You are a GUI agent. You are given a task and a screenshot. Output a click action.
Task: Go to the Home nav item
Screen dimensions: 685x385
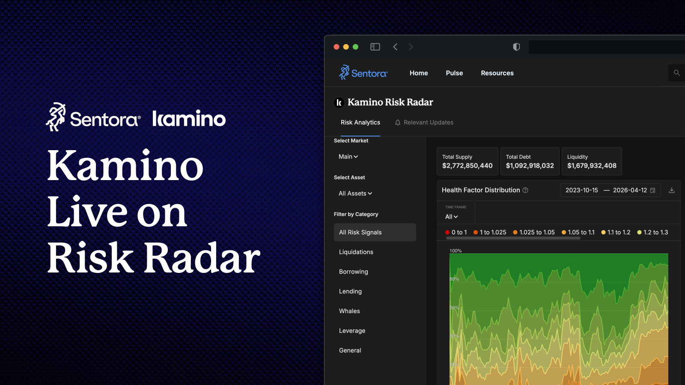pos(419,73)
